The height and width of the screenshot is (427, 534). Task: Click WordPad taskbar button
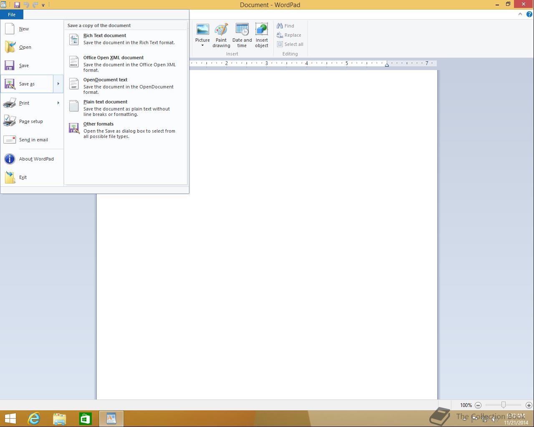111,419
